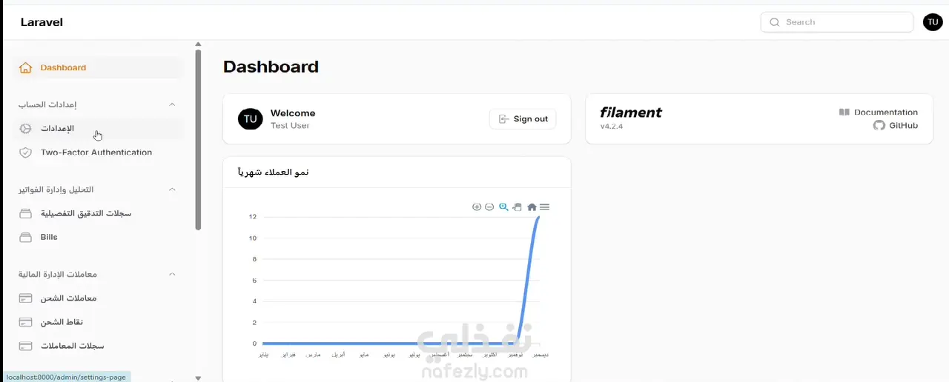
Task: Activate the chart panning hand tool
Action: pos(518,207)
